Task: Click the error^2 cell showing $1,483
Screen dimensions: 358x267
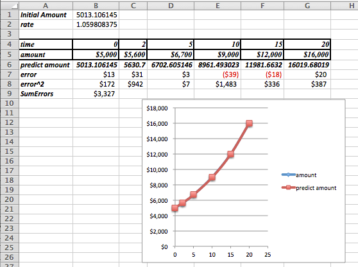Action: [x=217, y=84]
